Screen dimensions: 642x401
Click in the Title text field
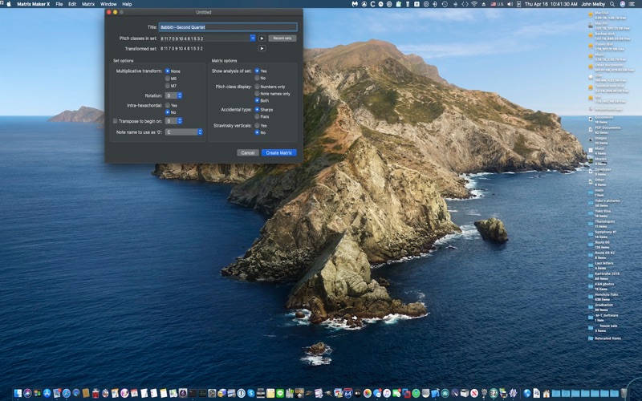point(227,27)
